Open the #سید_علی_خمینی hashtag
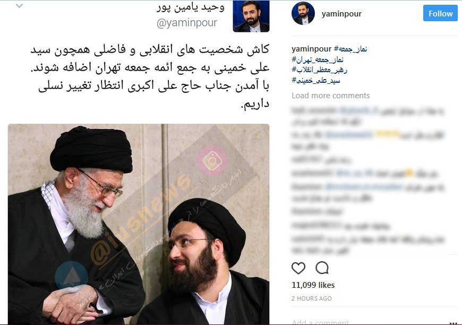Viewport: 462px width, 325px height. point(316,80)
